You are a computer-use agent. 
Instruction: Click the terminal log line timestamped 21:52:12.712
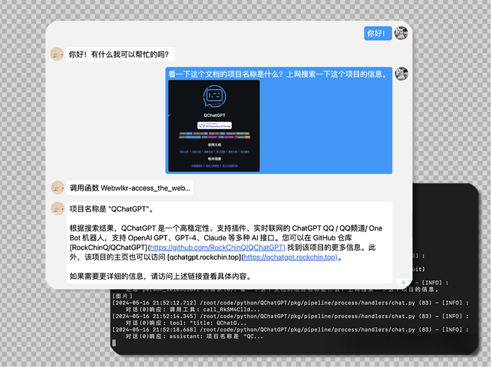pos(291,303)
